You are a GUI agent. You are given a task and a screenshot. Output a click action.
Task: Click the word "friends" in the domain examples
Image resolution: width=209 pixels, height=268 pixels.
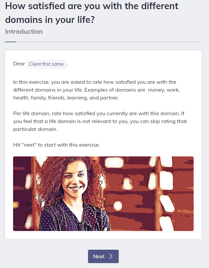pyautogui.click(x=57, y=98)
